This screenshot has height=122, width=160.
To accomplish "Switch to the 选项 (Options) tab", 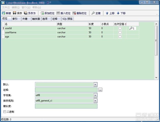I will click(46, 19).
